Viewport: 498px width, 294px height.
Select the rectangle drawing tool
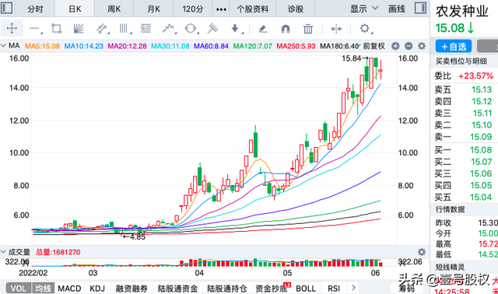click(57, 29)
